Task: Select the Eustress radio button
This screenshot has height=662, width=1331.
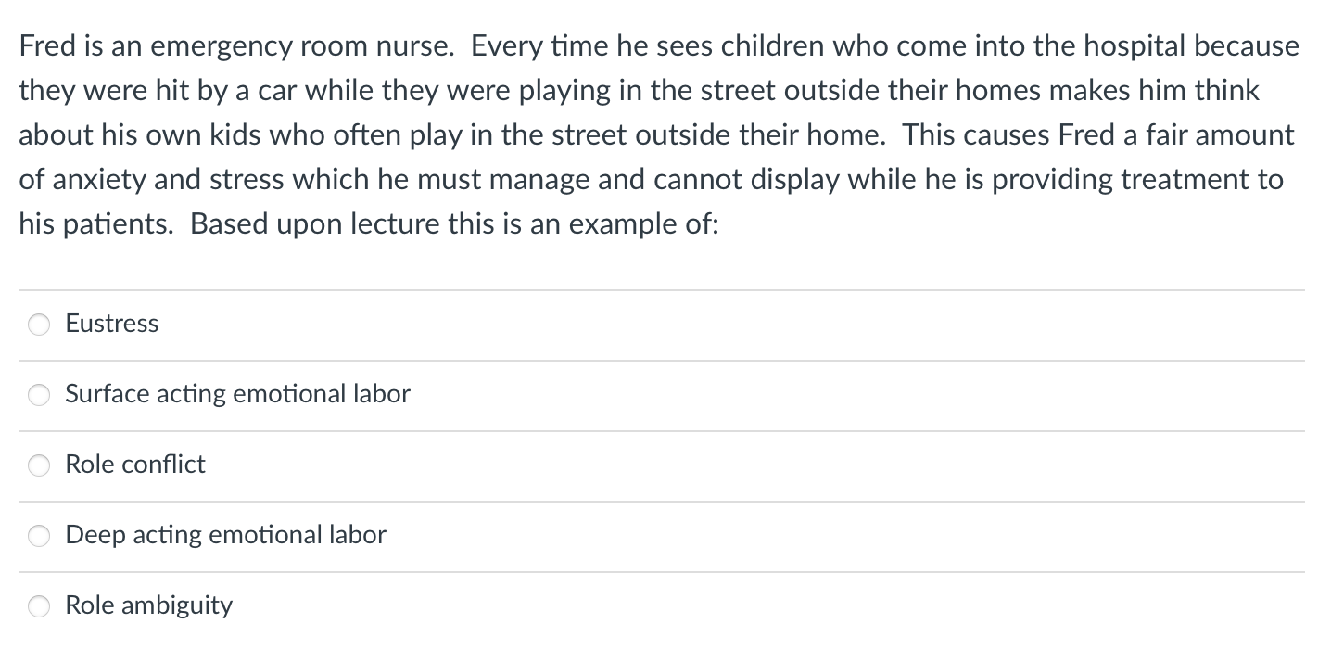Action: pos(39,325)
